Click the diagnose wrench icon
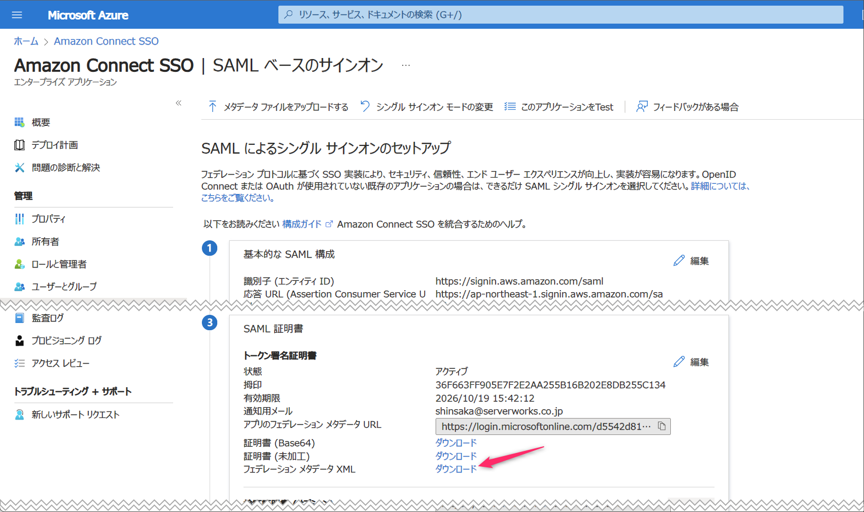 pyautogui.click(x=20, y=167)
